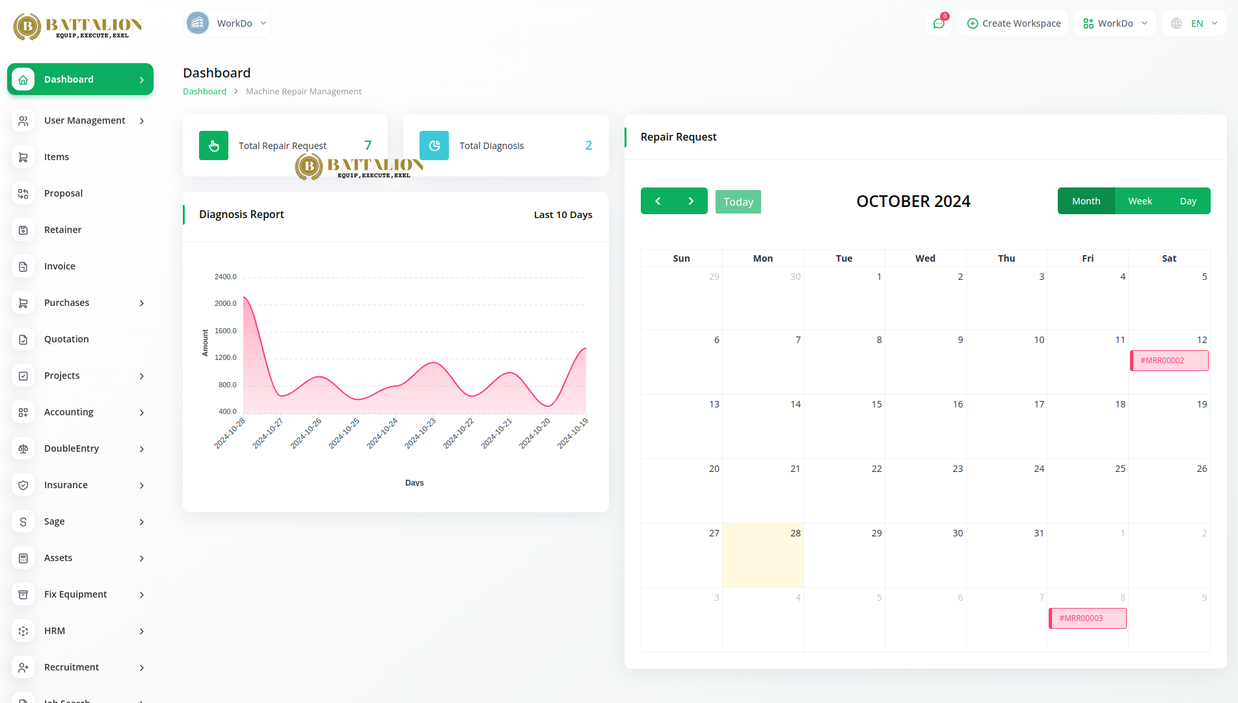The image size is (1238, 703).
Task: Go to the next calendar month
Action: [x=691, y=201]
